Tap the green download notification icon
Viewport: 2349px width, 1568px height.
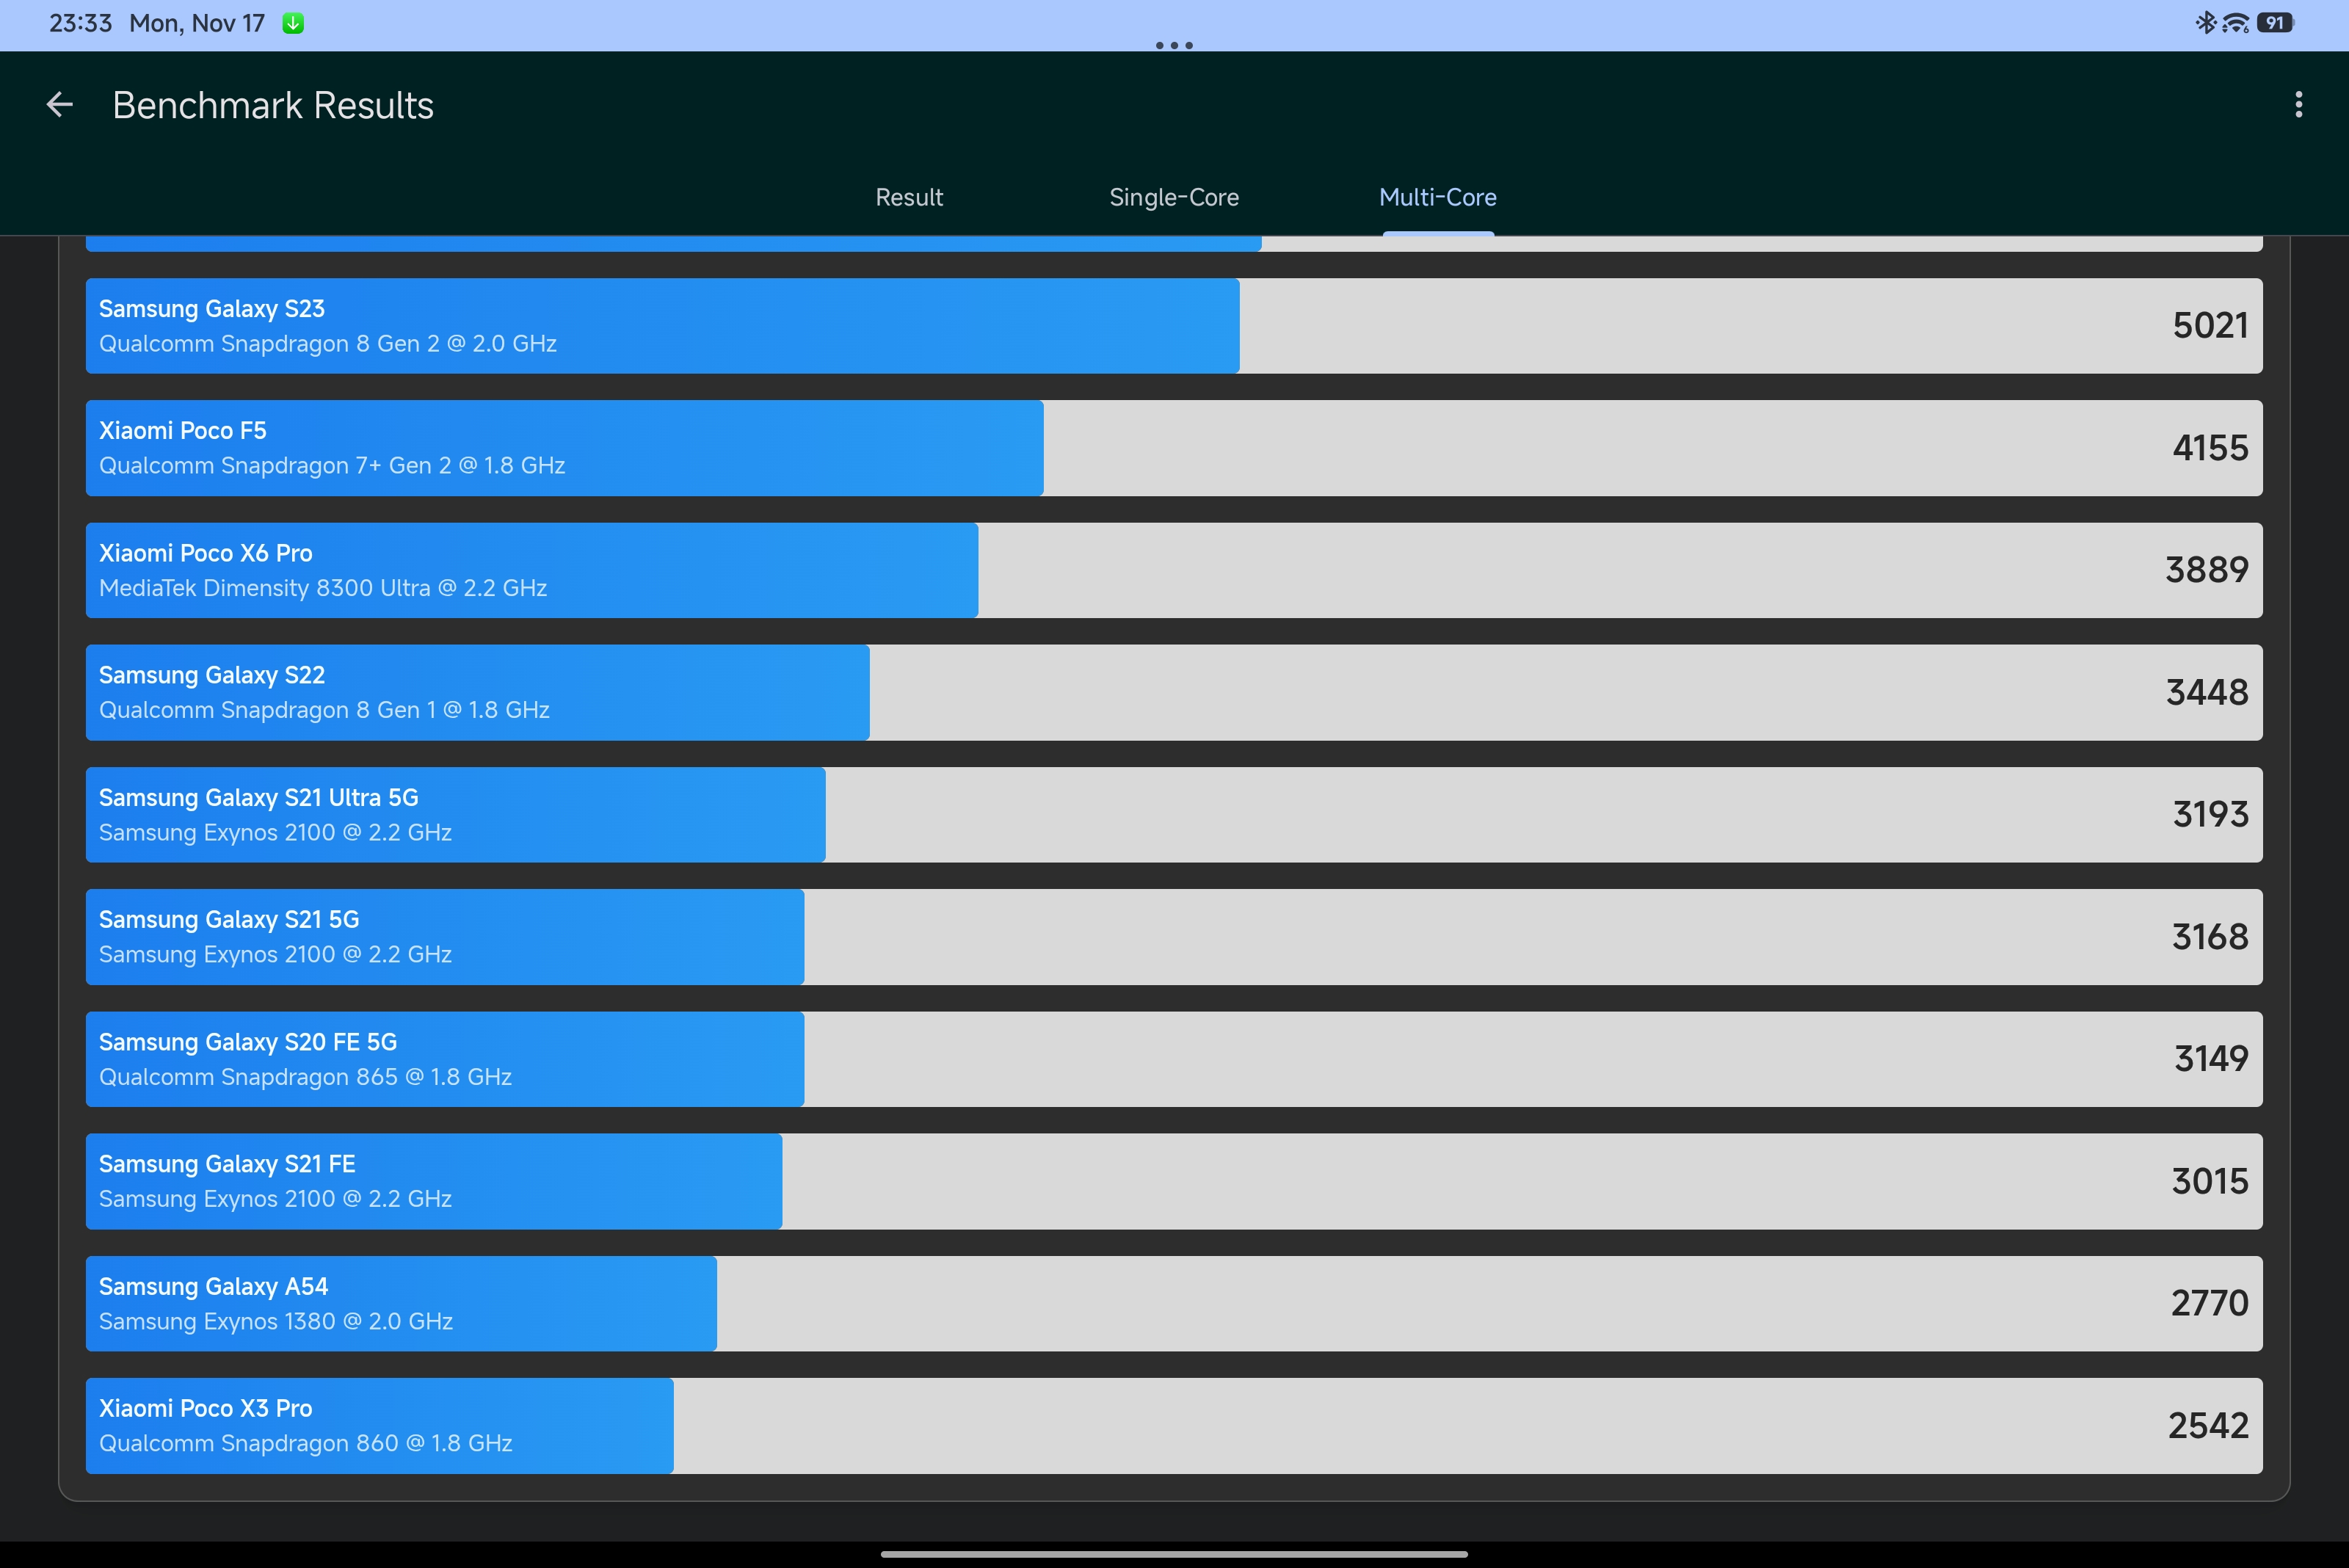pyautogui.click(x=293, y=23)
